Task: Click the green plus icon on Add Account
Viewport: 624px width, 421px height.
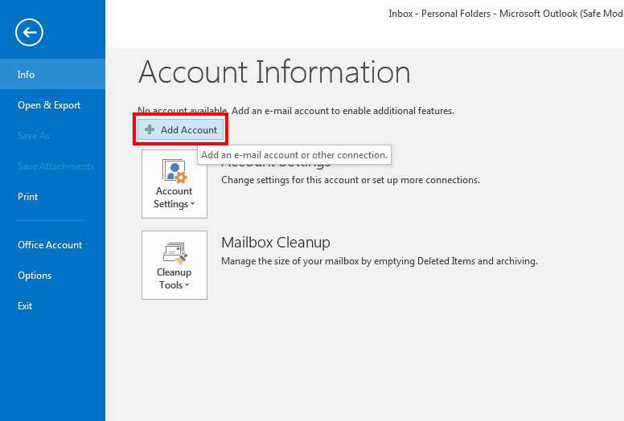Action: [150, 129]
